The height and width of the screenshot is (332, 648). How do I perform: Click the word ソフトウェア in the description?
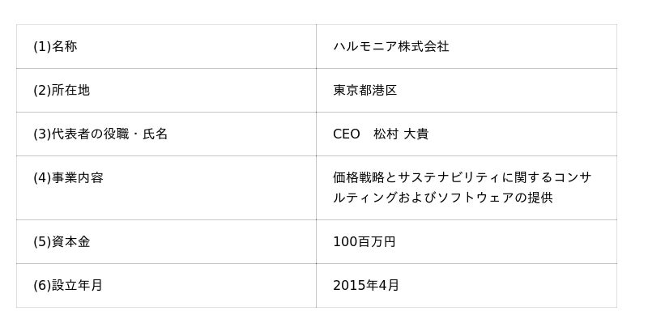[476, 198]
